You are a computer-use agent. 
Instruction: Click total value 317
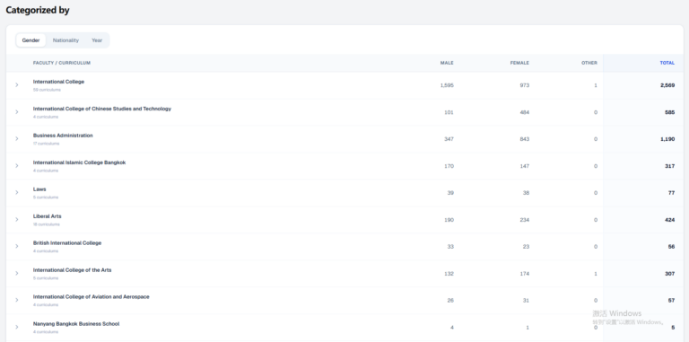click(x=669, y=166)
